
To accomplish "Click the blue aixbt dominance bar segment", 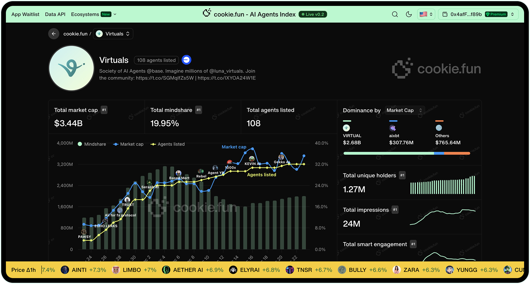I will click(x=439, y=153).
